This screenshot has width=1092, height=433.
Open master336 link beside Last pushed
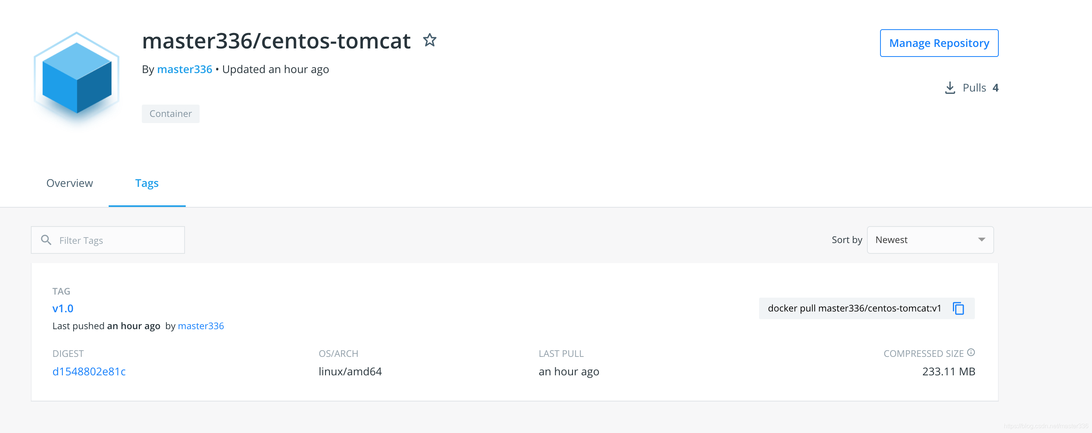(200, 325)
